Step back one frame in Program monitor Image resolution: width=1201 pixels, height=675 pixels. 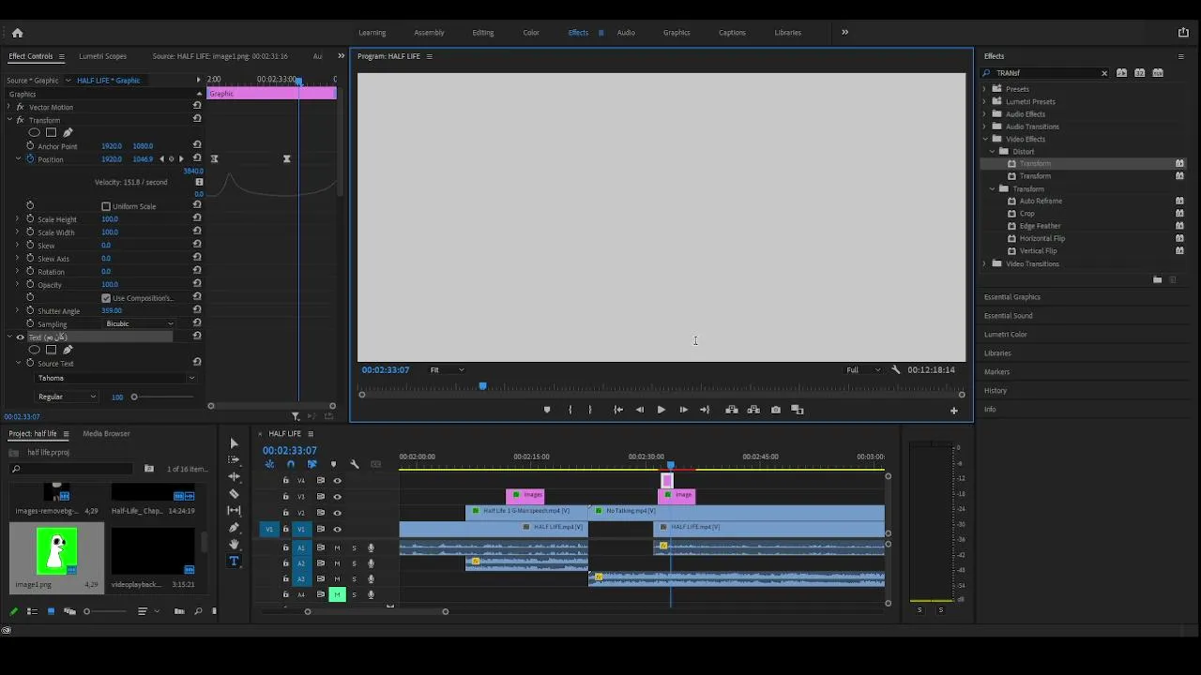point(640,410)
